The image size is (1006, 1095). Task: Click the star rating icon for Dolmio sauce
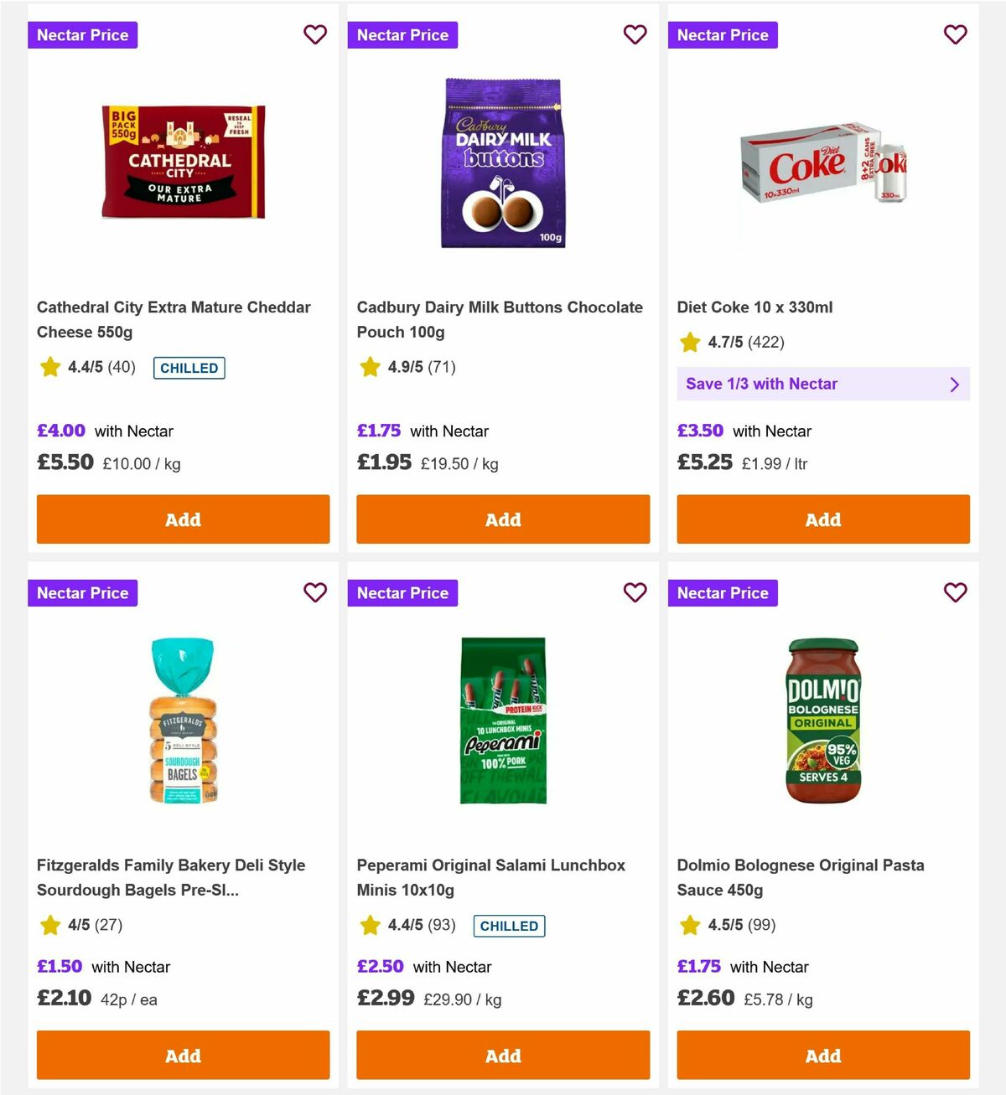tap(689, 926)
